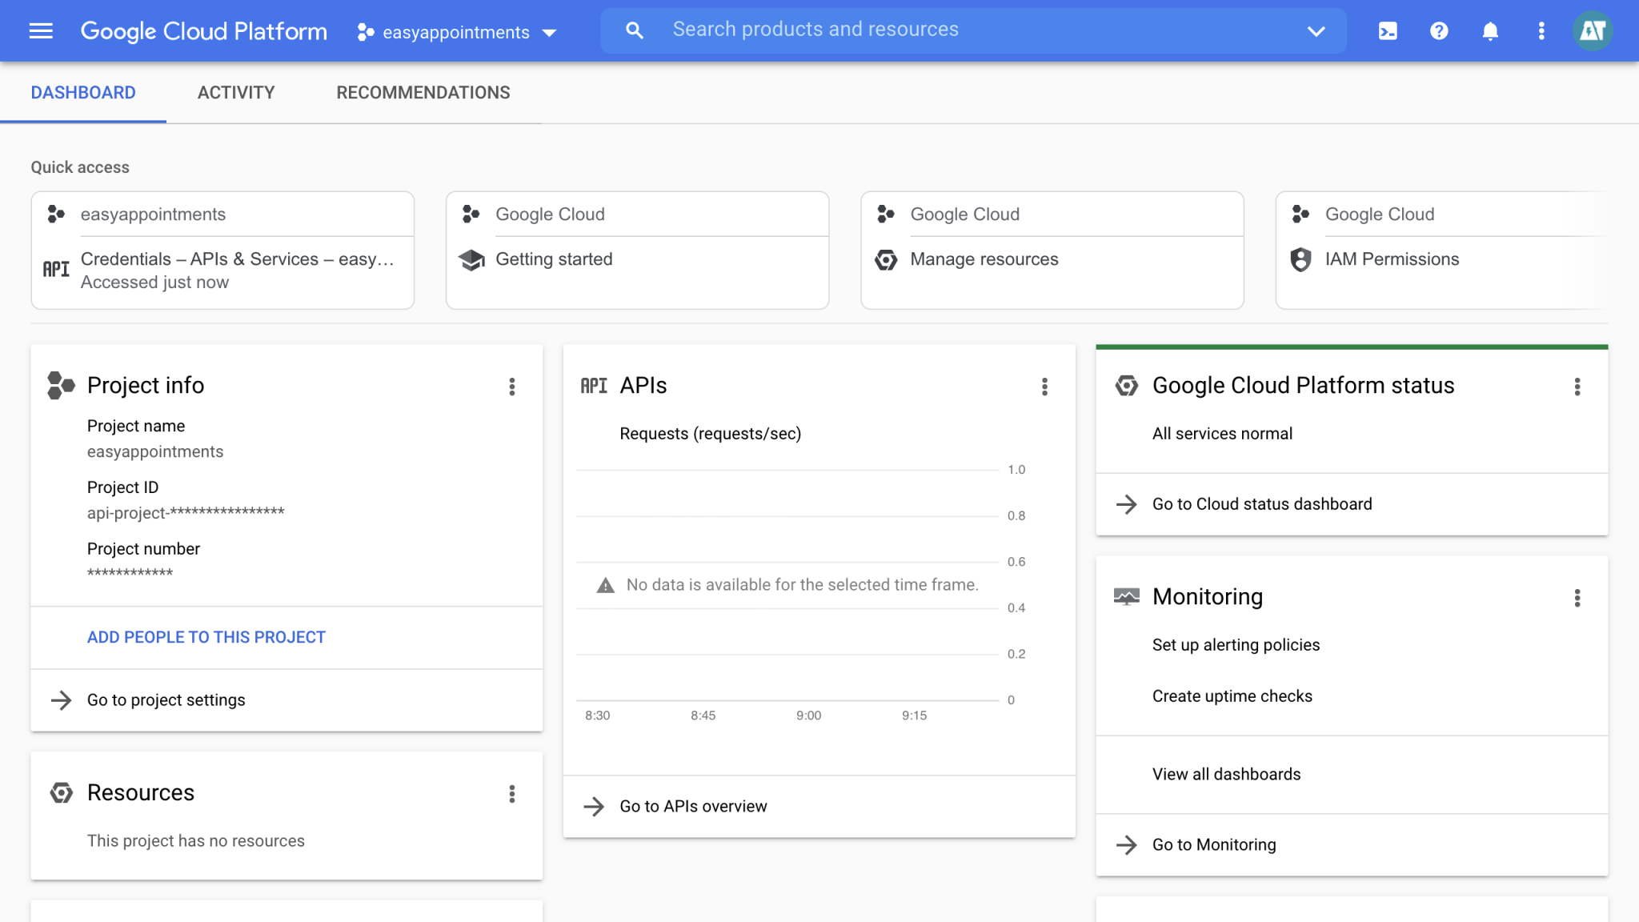Viewport: 1639px width, 922px height.
Task: Click the search magnifier icon
Action: tap(633, 30)
